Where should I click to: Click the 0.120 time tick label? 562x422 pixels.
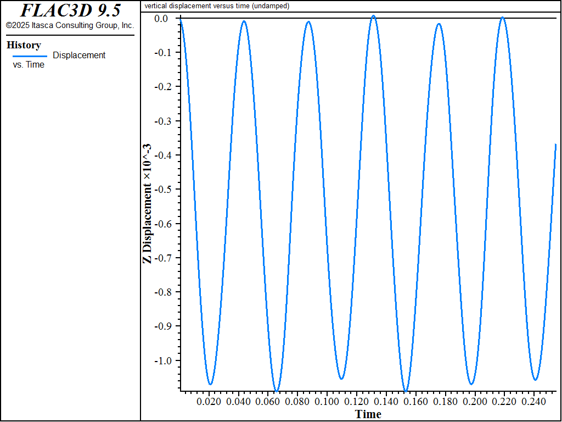point(357,401)
